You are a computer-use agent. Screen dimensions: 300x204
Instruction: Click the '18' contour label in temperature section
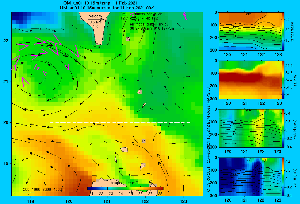tap(235, 37)
